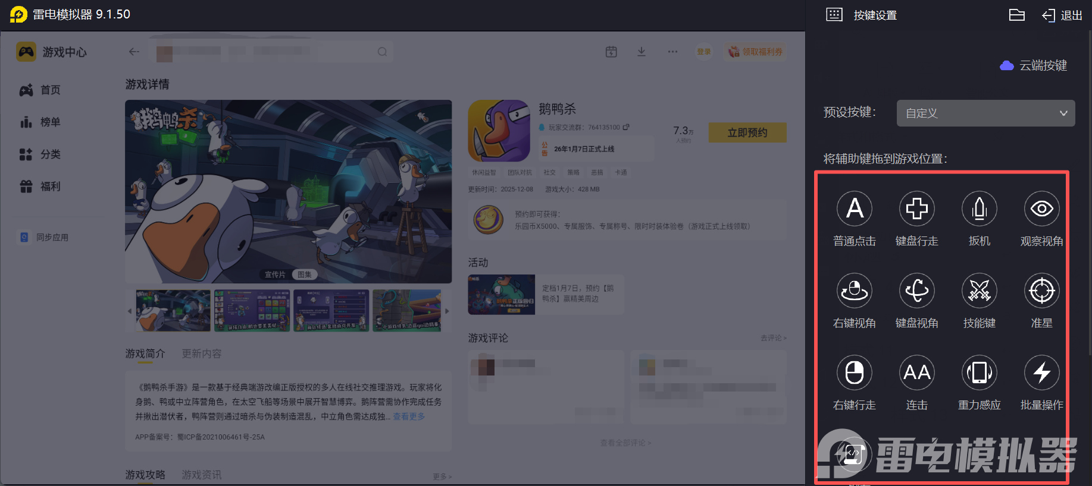Select the 右键行走 mouse walk icon
Screen dimensions: 1092x486
pos(855,373)
